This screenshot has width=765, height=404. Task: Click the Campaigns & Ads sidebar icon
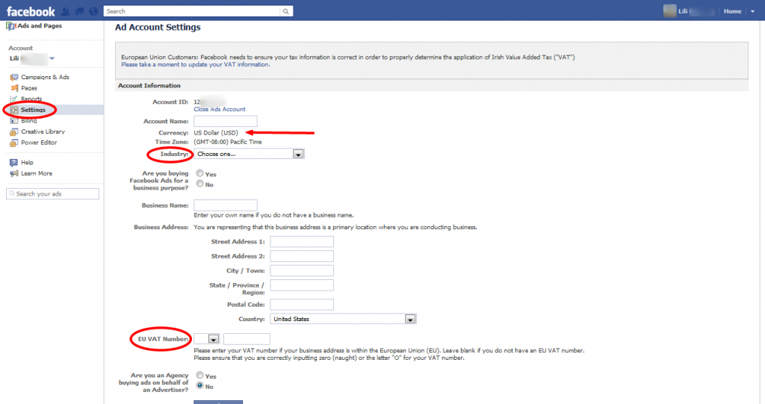tap(14, 77)
